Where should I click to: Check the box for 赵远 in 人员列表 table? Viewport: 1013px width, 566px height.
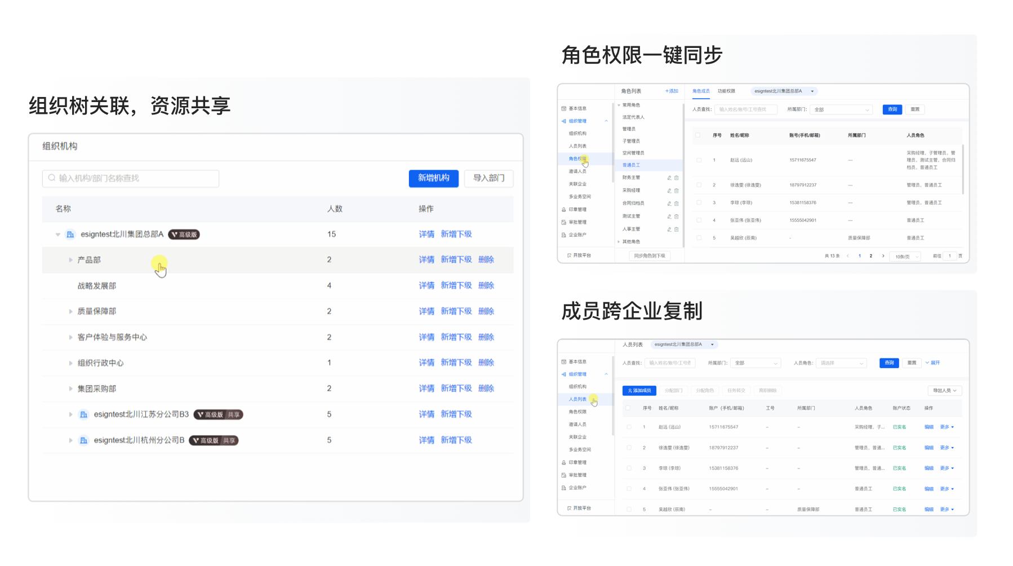click(x=629, y=427)
